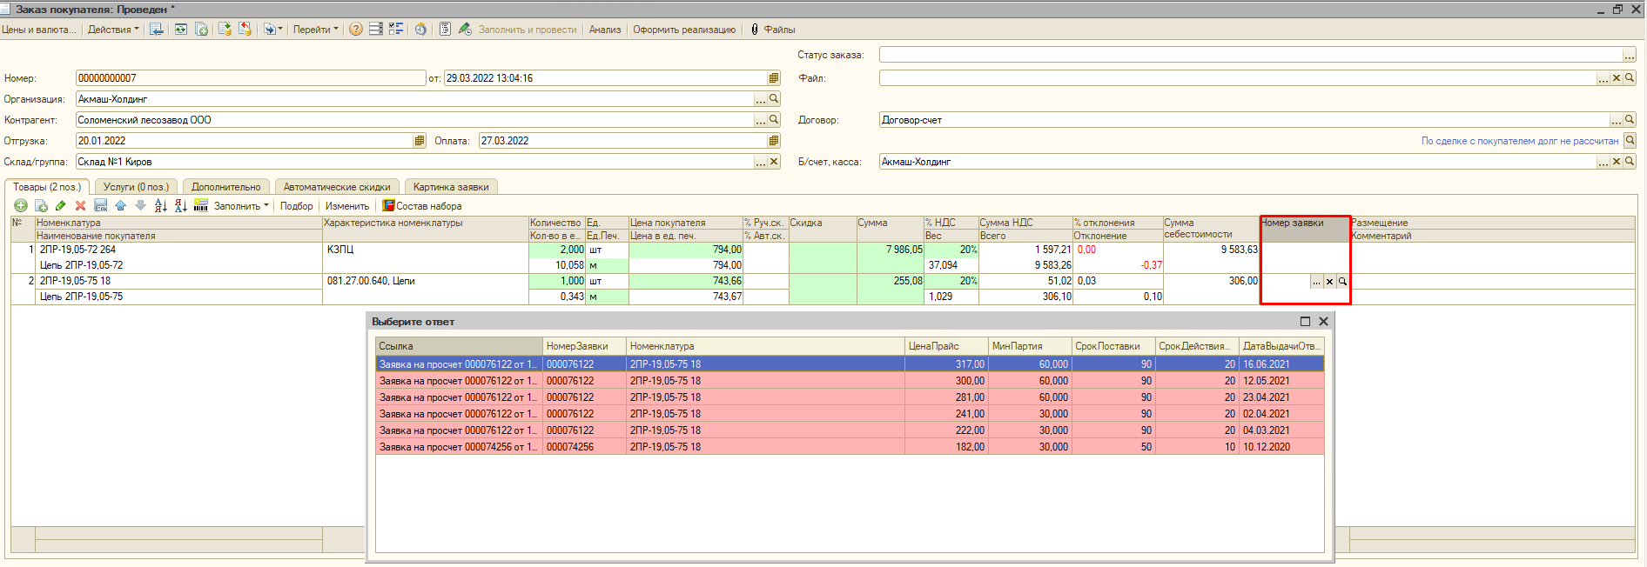Click magnifier icon in Договор field

point(1630,120)
